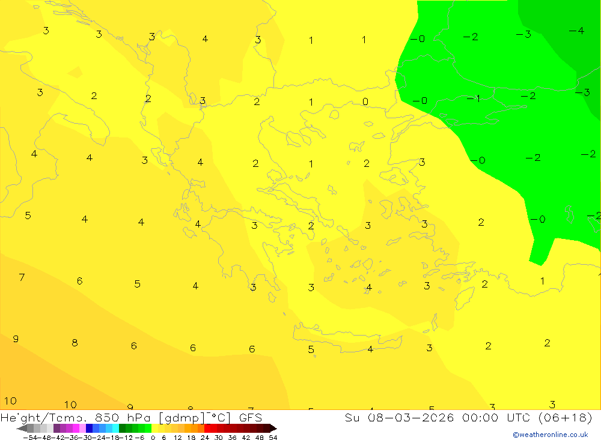
Task: Pick the yellow 0 degree legend swatch
Action: [x=155, y=429]
